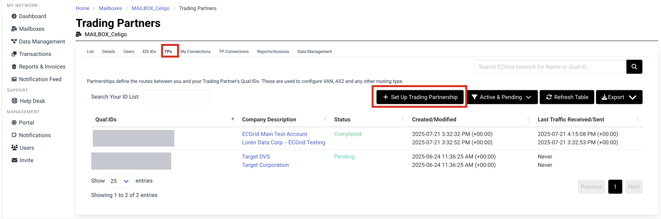Open Help Desk support page
This screenshot has height=219, width=661.
[x=28, y=101]
